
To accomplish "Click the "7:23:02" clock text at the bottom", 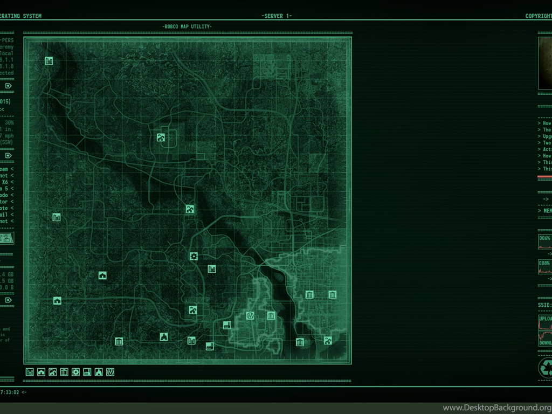I will pos(10,392).
